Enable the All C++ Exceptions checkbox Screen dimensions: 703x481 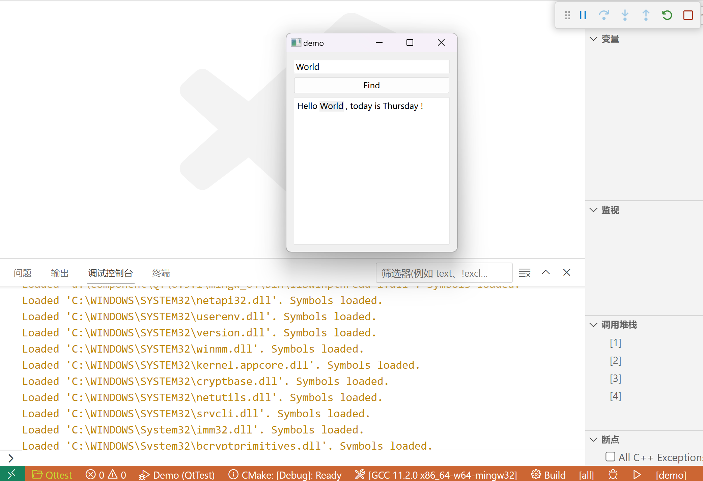tap(610, 457)
